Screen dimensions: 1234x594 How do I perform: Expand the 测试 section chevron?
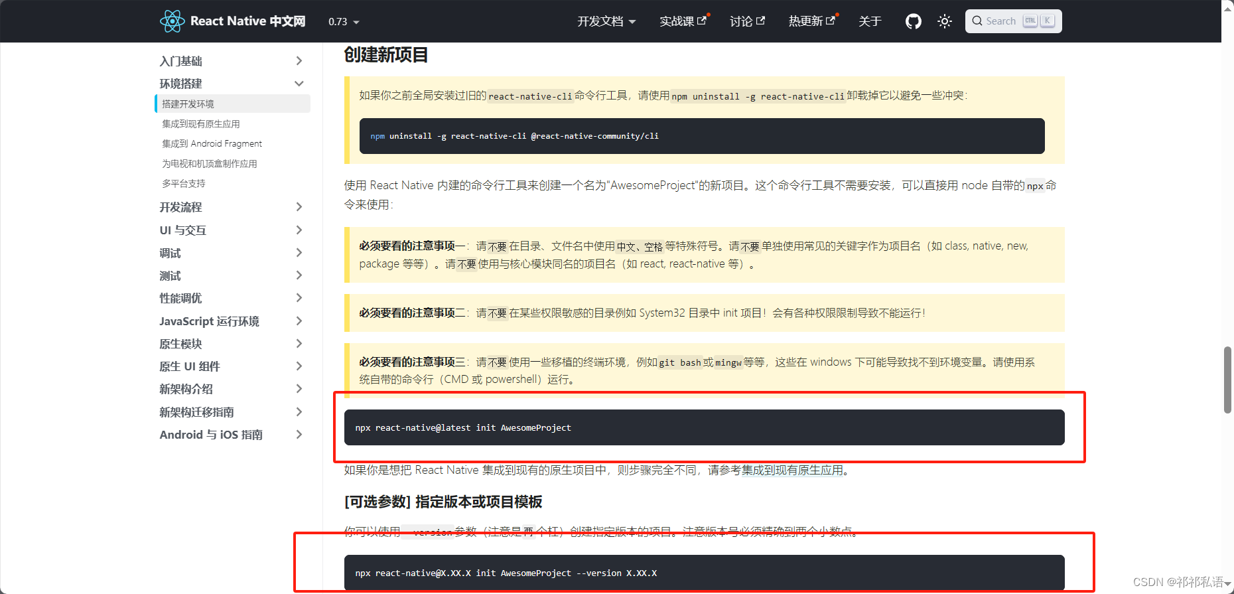pyautogui.click(x=299, y=275)
